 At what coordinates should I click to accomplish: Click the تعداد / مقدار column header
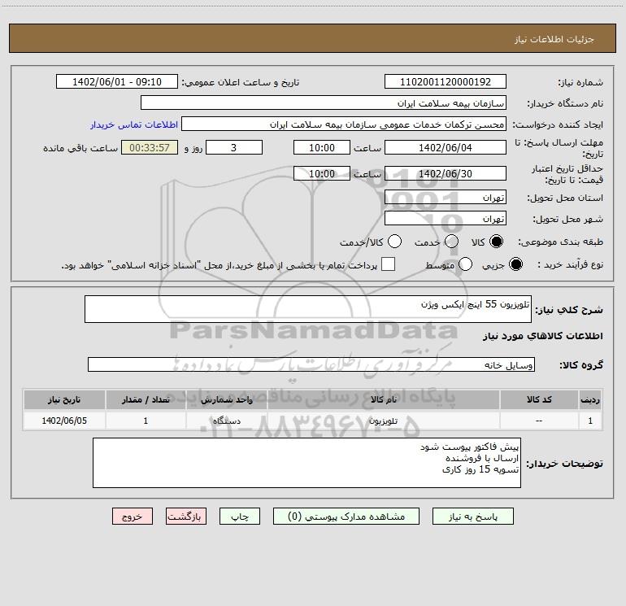point(146,399)
